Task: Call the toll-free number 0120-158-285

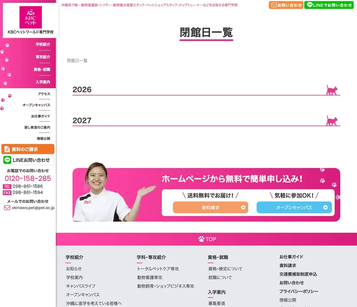Action: 28,179
